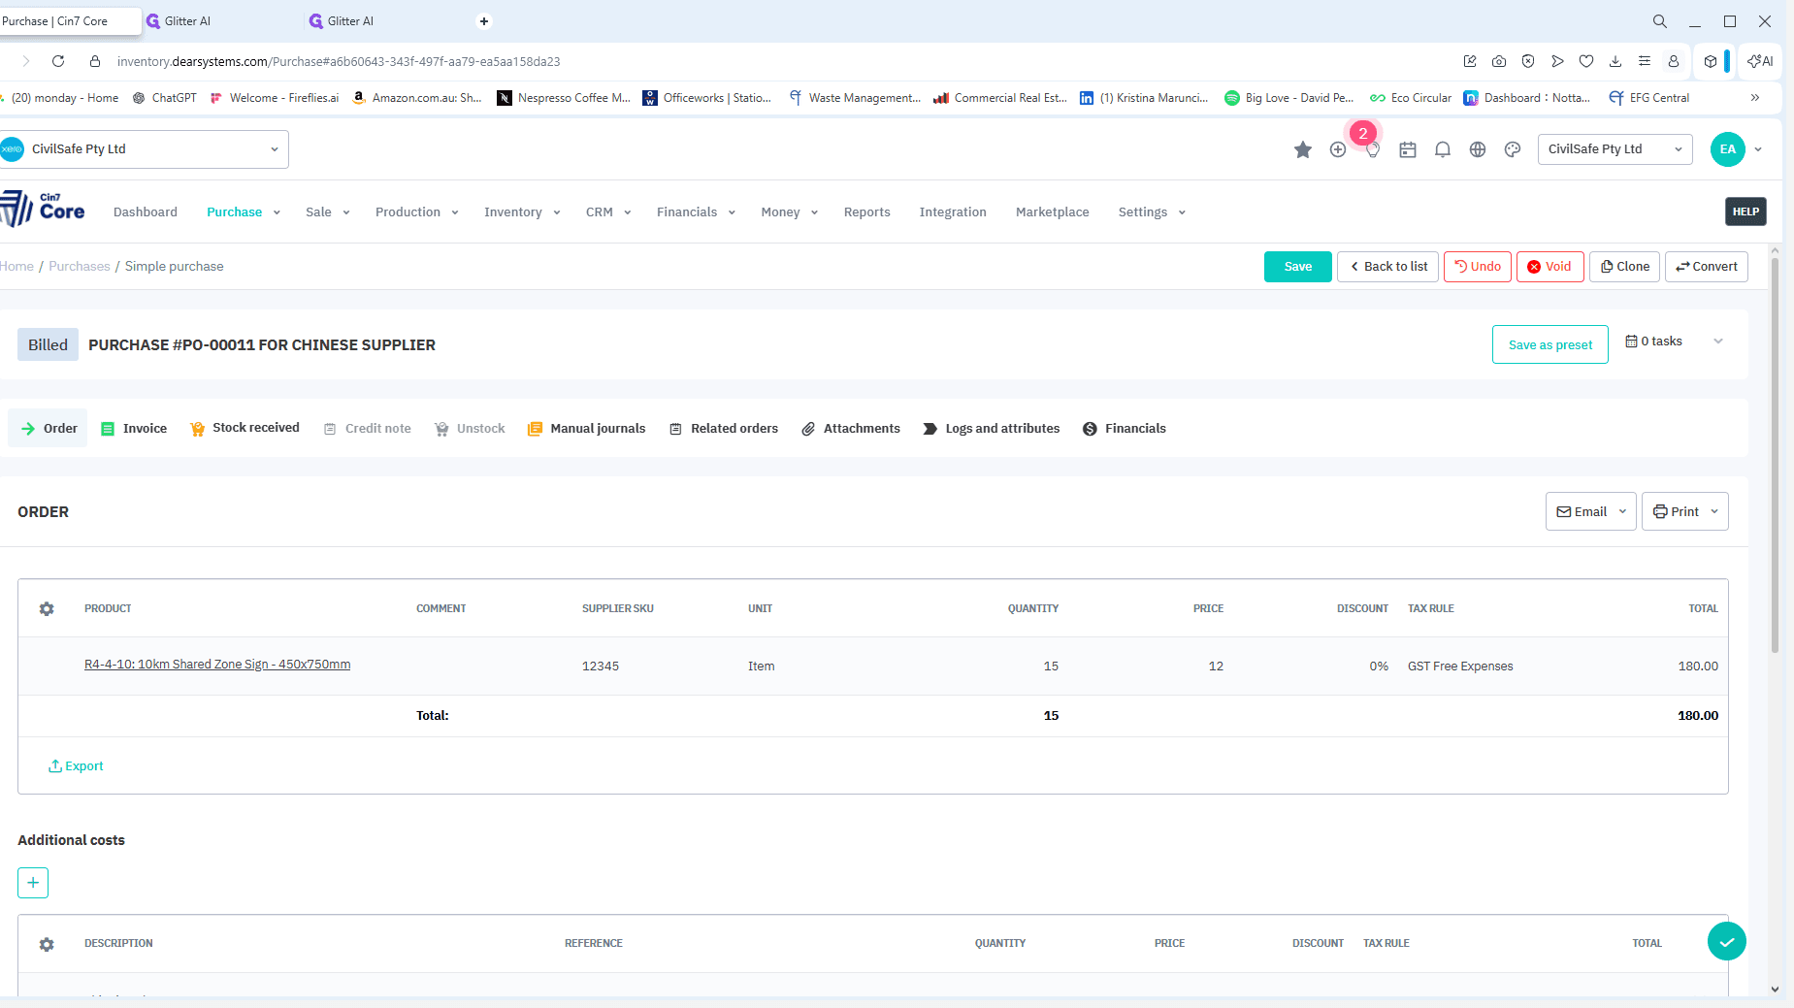Open the CivilSafe Pty Ltd dropdown with Xero logo
Screen dimensions: 1794x1008
[x=144, y=149]
